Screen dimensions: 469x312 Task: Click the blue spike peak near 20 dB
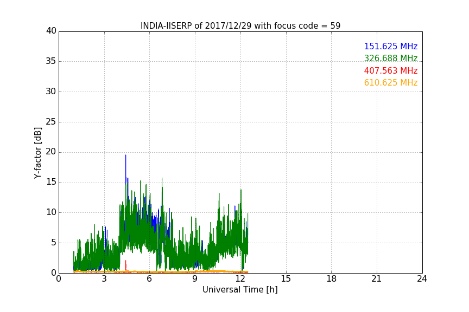pos(125,155)
